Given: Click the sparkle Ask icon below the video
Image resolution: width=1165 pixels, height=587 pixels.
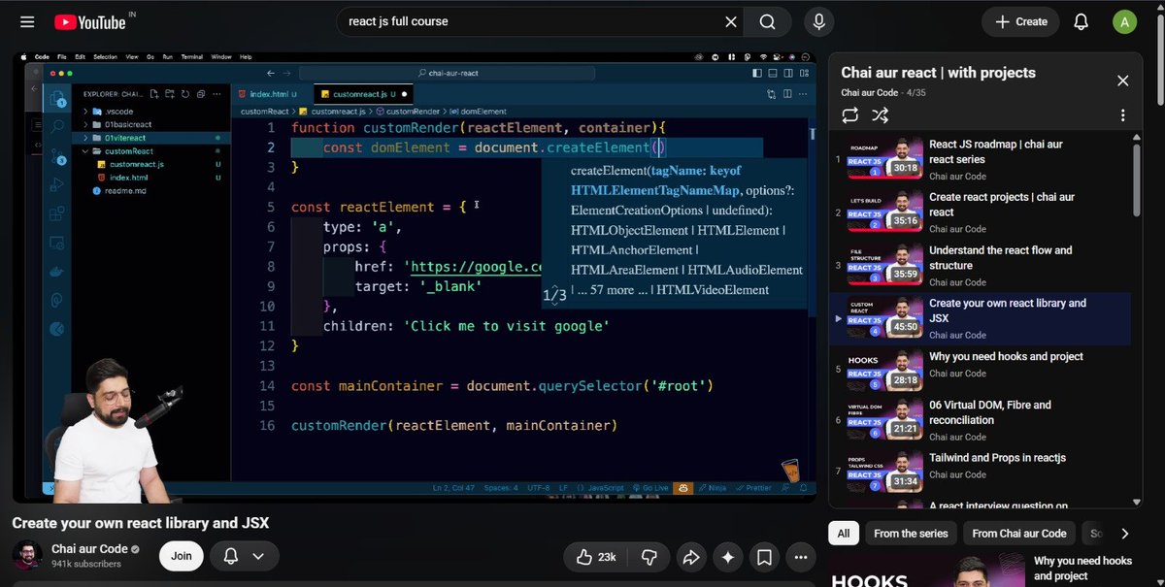Looking at the screenshot, I should [728, 557].
